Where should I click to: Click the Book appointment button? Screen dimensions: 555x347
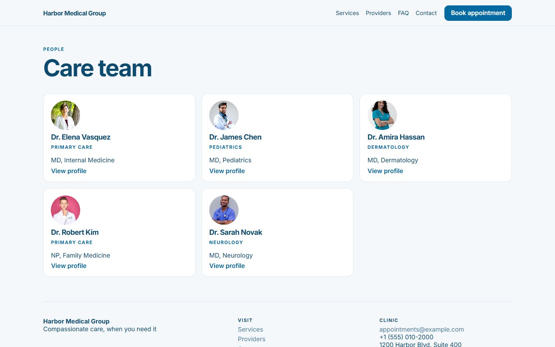[x=478, y=13]
